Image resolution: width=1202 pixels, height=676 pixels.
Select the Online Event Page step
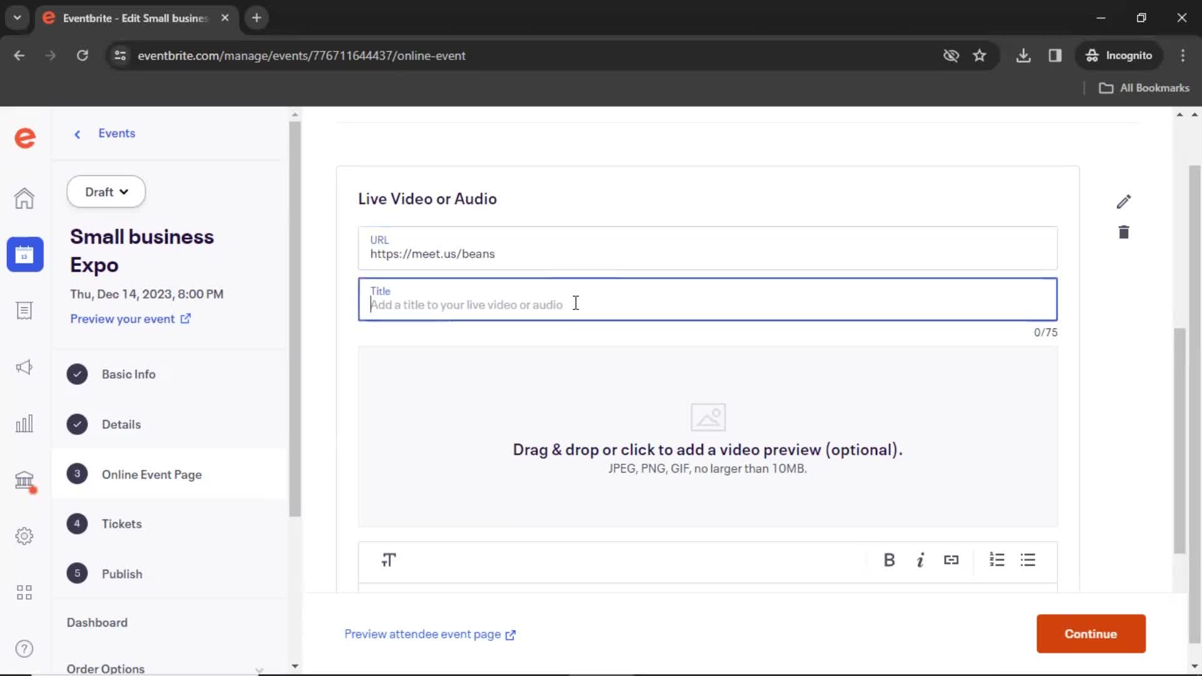tap(169, 474)
